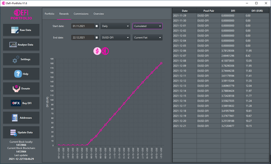Toggle the DFI coin chart display

[x=105, y=51]
